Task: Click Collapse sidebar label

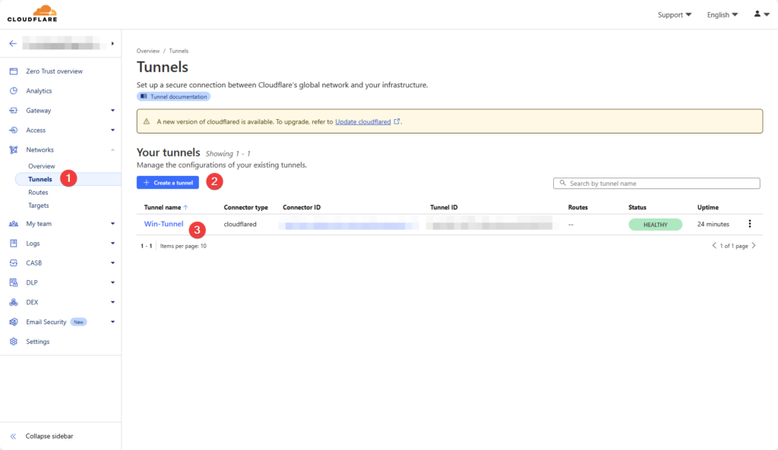Action: [49, 436]
